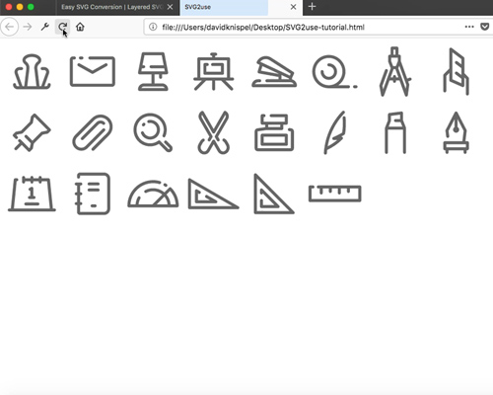Select the magnifying glass icon
493x395 pixels.
(x=153, y=132)
